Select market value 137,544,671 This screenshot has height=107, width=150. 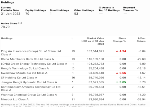[95, 51]
